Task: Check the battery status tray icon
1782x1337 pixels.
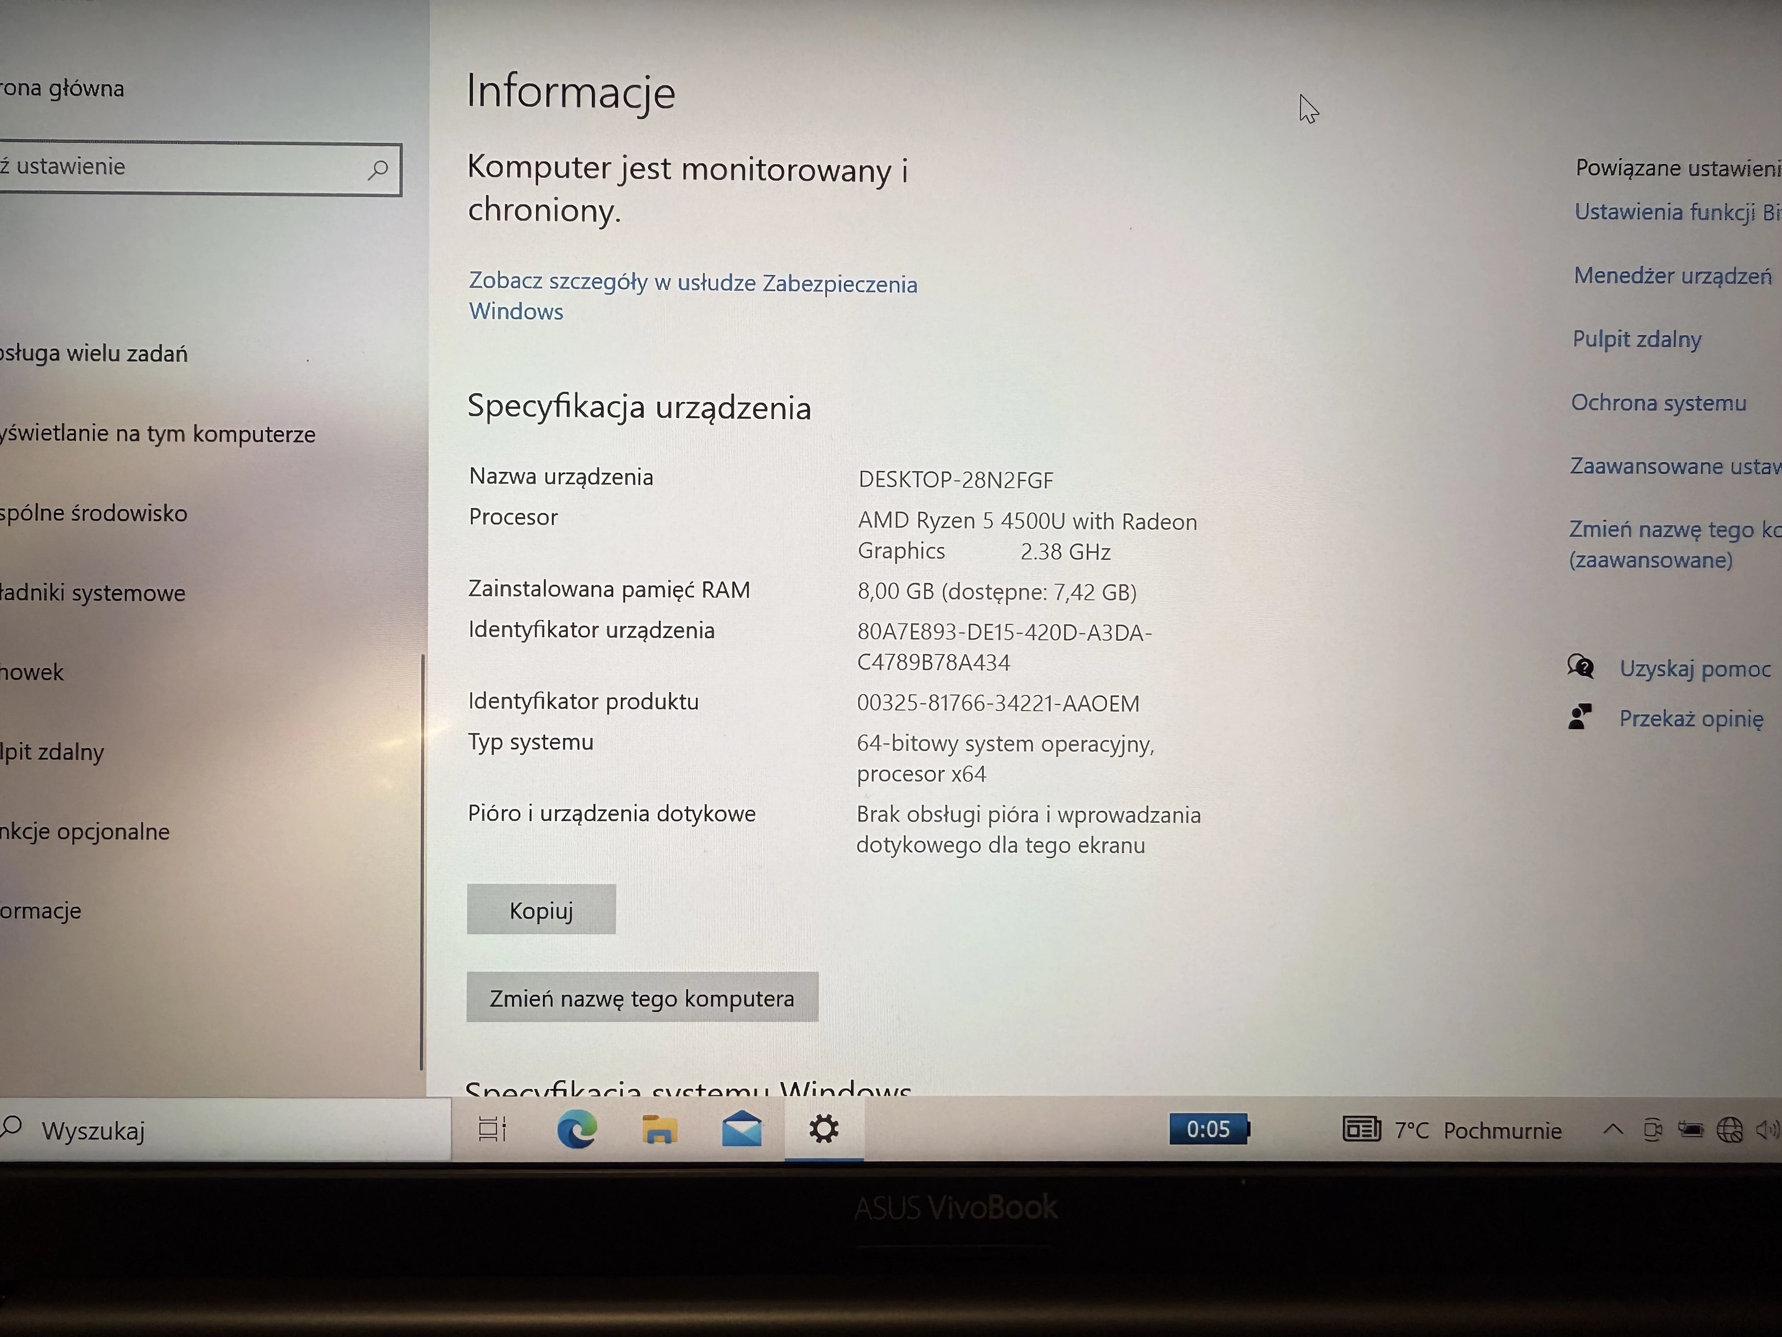Action: (x=1692, y=1130)
